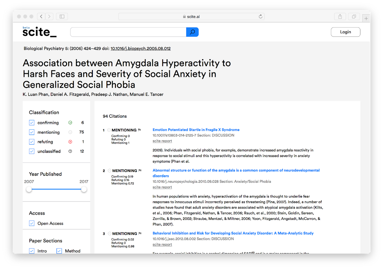This screenshot has width=383, height=269.
Task: Collapse citation 1 using minus circle
Action: click(109, 130)
